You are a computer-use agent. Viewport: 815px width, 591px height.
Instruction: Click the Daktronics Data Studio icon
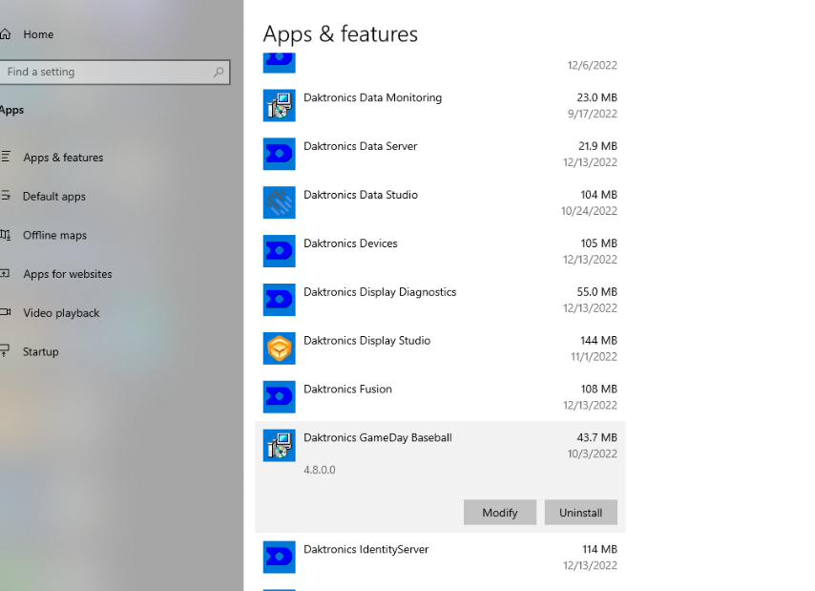279,203
